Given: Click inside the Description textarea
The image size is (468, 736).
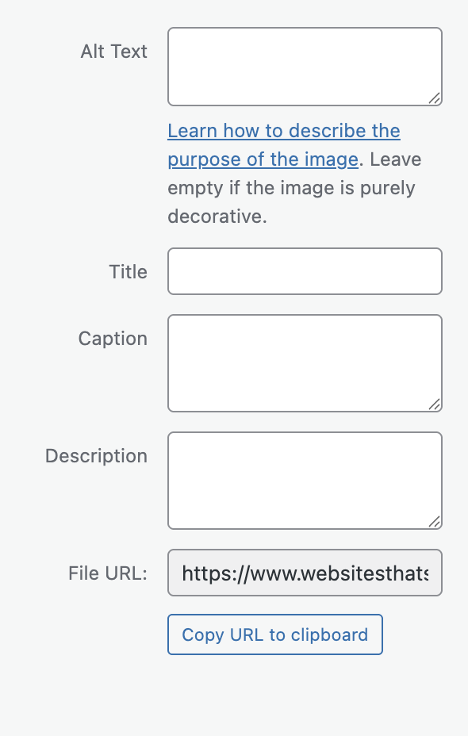Looking at the screenshot, I should [x=304, y=476].
